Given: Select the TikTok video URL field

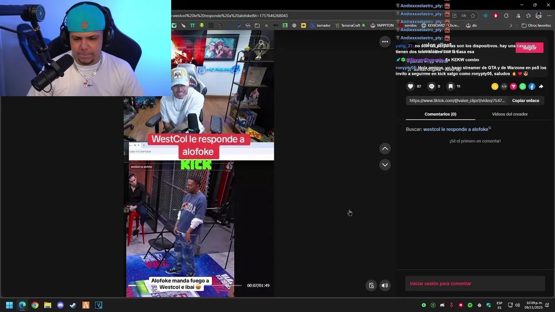Looking at the screenshot, I should click(457, 101).
